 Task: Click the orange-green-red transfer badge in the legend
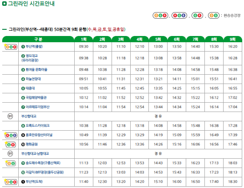tap(160, 16)
